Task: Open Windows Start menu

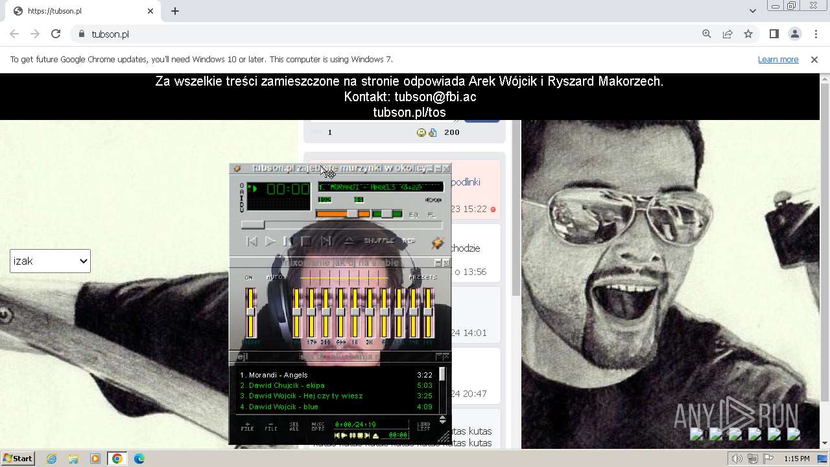Action: [x=18, y=459]
